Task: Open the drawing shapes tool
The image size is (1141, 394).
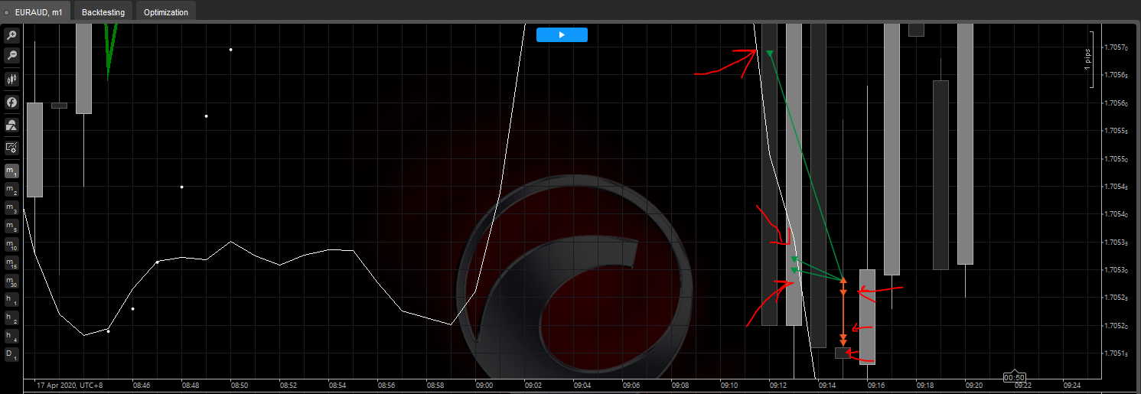Action: (11, 125)
